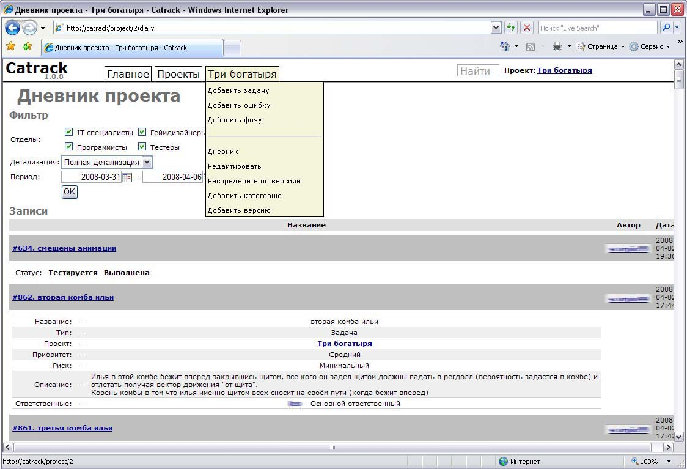Click the Print icon in toolbar

click(557, 46)
